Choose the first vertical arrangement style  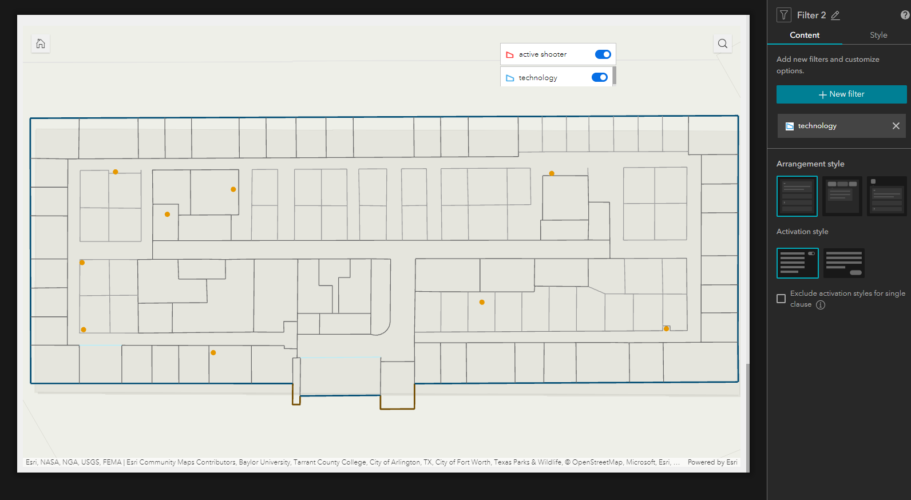point(797,196)
